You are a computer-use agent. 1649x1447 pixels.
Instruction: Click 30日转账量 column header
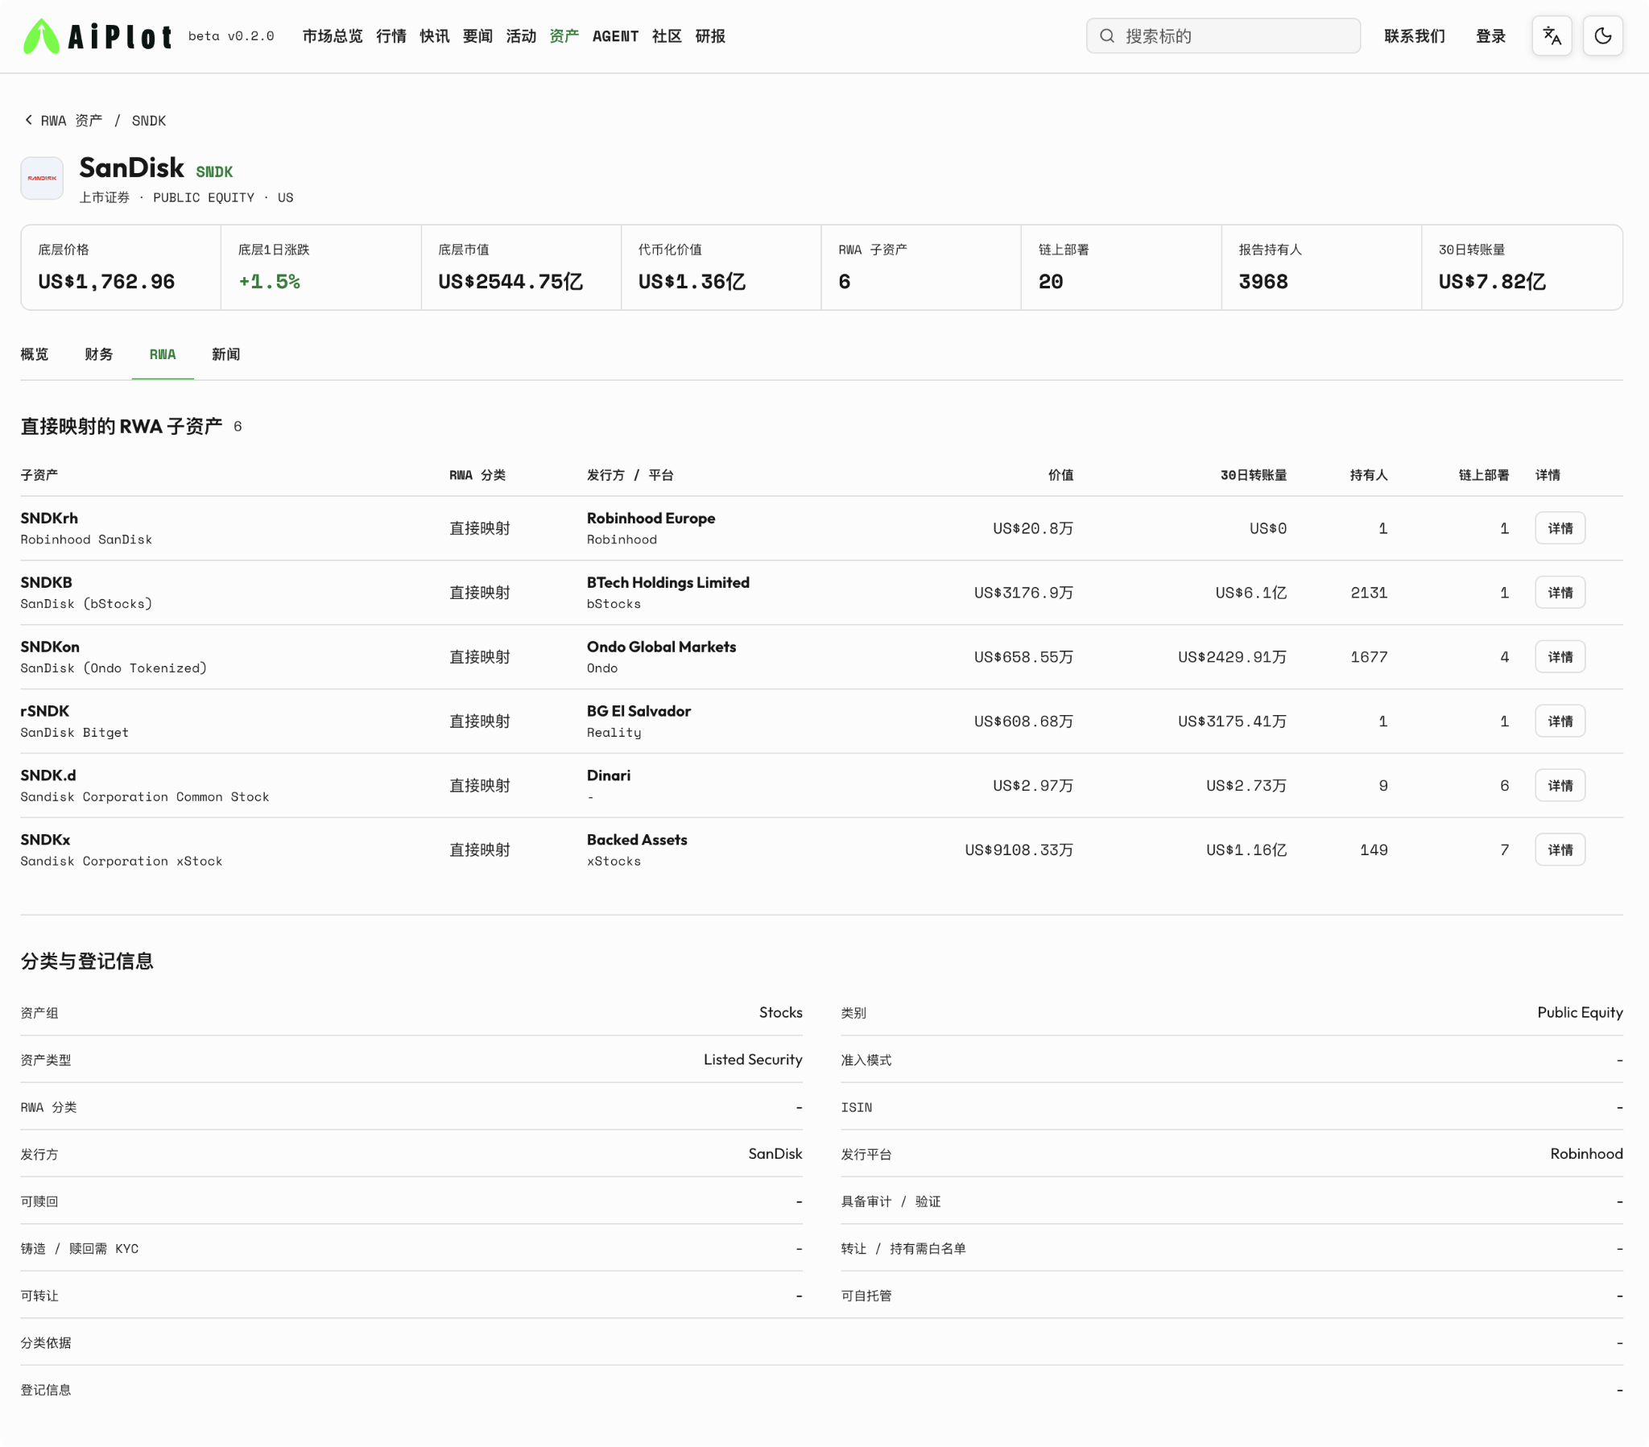(x=1254, y=475)
